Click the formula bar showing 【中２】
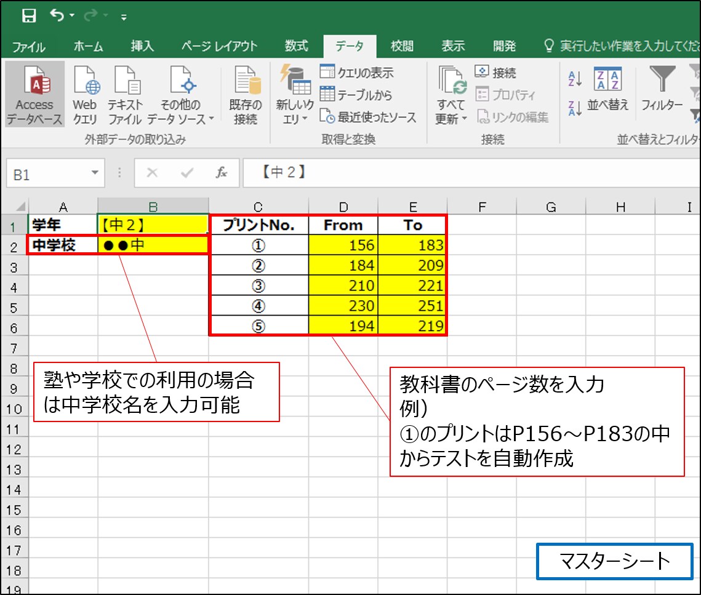The image size is (701, 595). [471, 172]
